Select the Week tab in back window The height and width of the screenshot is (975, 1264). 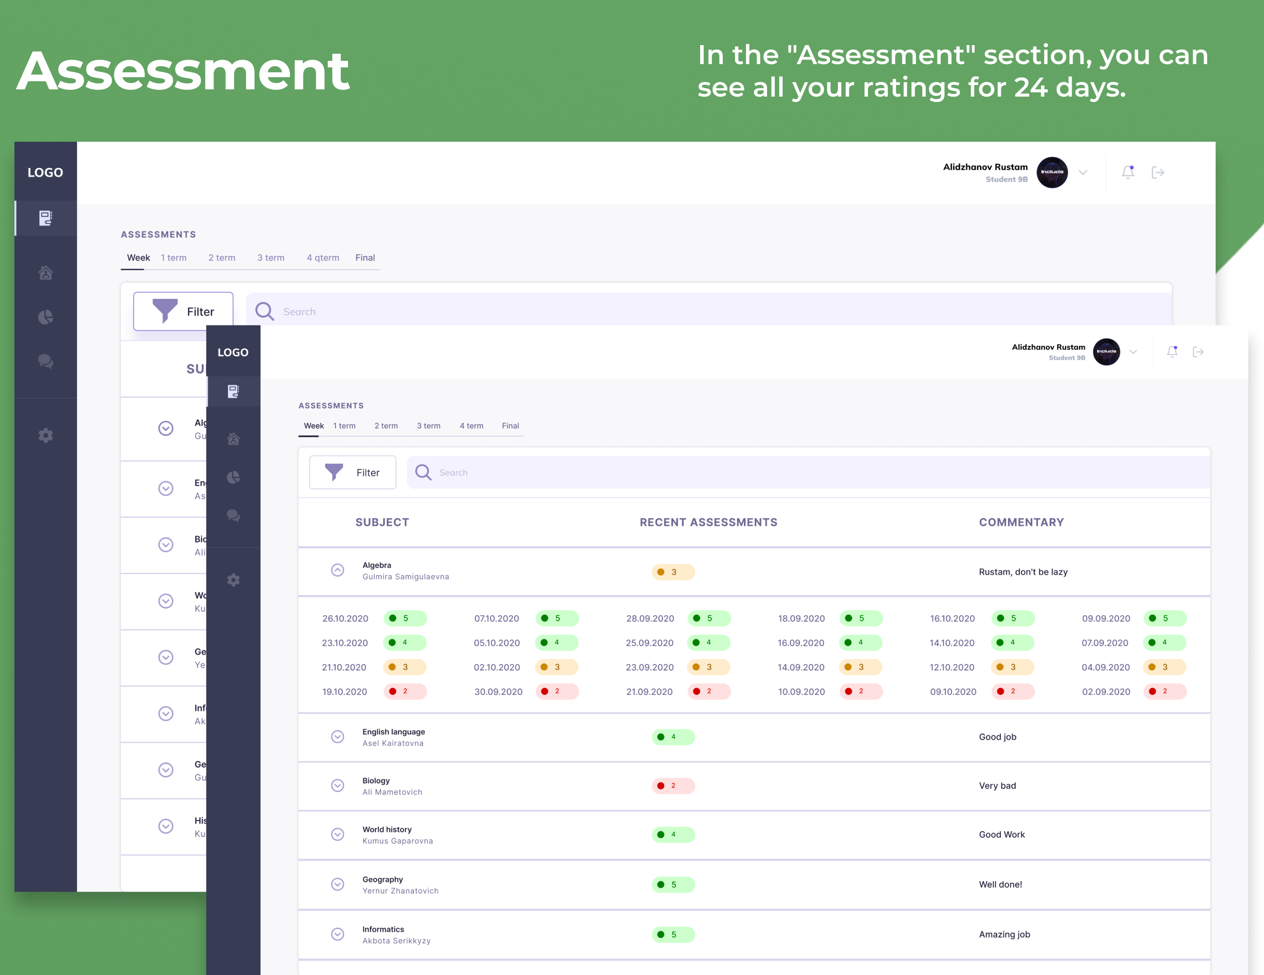coord(138,257)
